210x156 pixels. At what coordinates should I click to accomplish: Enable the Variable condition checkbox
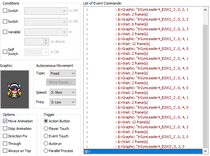5,32
